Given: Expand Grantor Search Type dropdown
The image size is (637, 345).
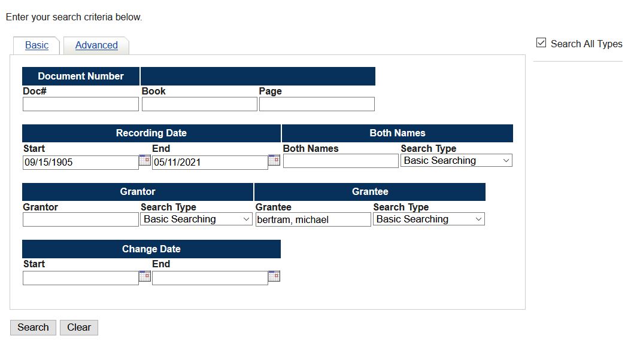Looking at the screenshot, I should click(196, 219).
